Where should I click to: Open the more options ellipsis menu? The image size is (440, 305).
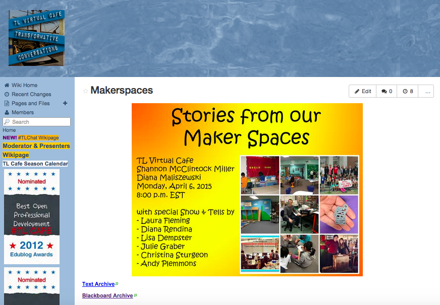click(x=426, y=91)
